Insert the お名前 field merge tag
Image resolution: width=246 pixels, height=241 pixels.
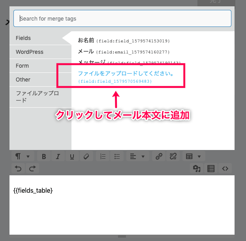click(x=124, y=40)
